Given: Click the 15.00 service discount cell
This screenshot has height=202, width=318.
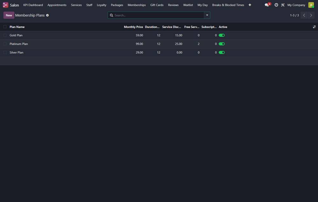Looking at the screenshot, I should 178,35.
